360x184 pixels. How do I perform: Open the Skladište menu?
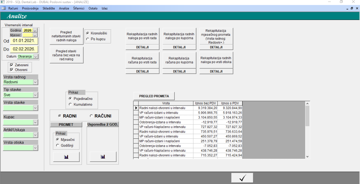click(49, 8)
